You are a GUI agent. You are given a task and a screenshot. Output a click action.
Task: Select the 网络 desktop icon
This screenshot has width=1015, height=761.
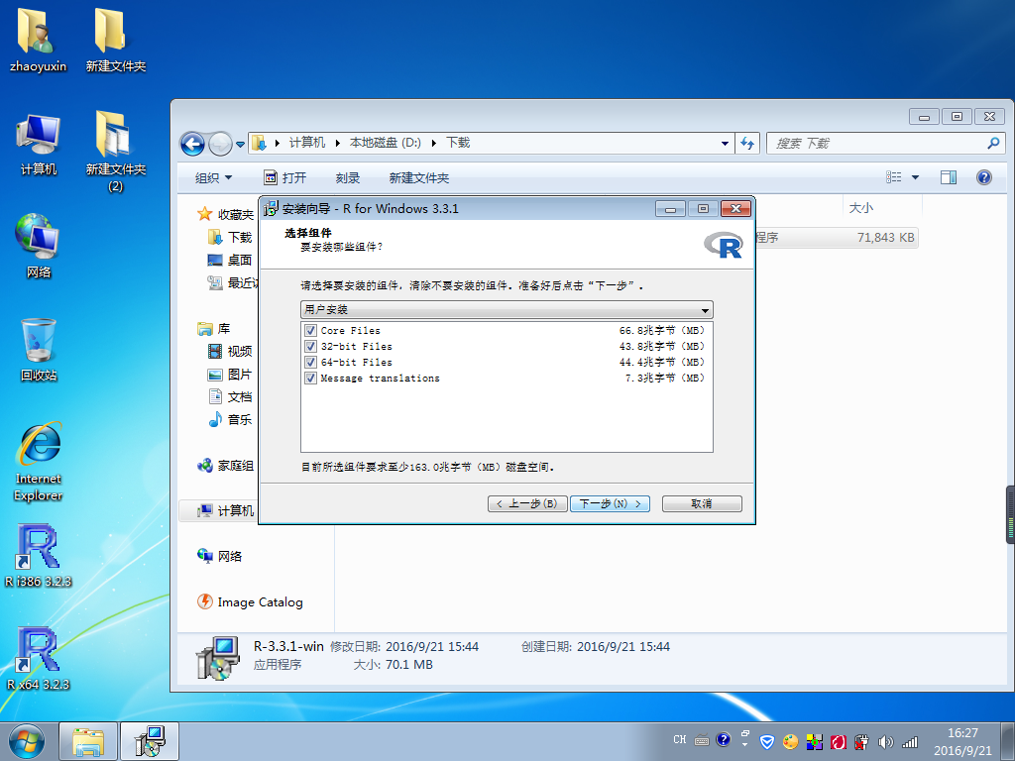click(x=39, y=246)
